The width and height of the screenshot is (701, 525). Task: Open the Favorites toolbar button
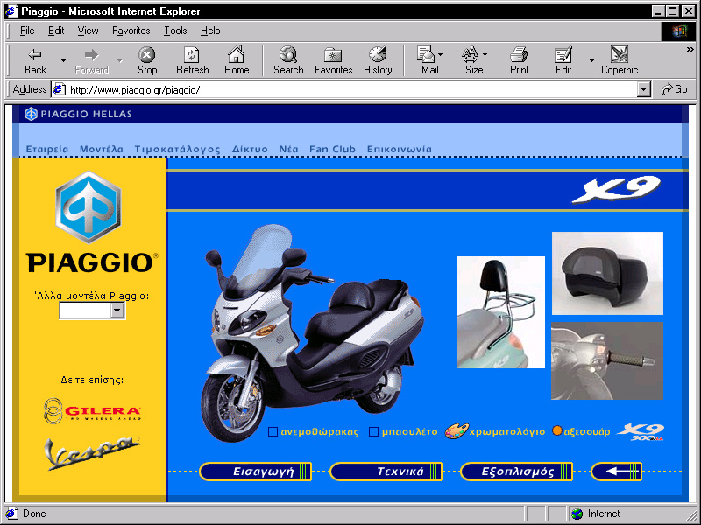[333, 61]
